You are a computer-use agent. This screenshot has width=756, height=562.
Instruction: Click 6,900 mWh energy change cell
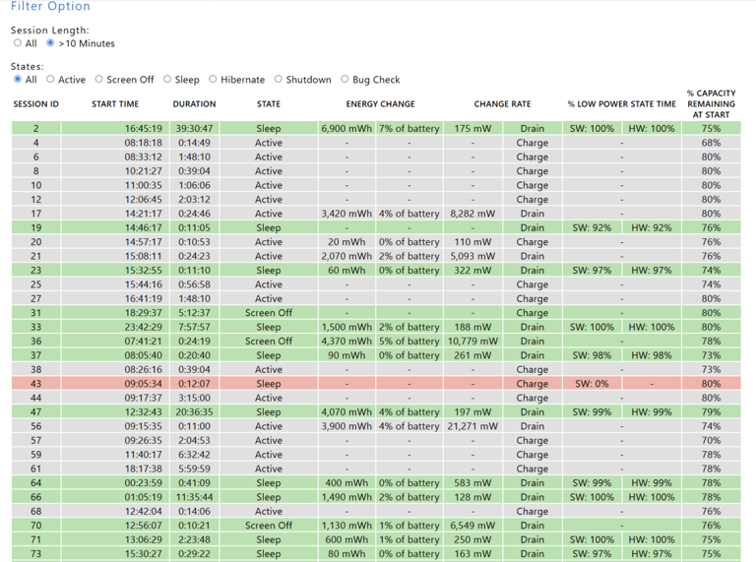[x=346, y=129]
